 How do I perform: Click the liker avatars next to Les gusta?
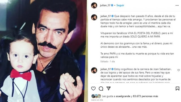click(96, 96)
